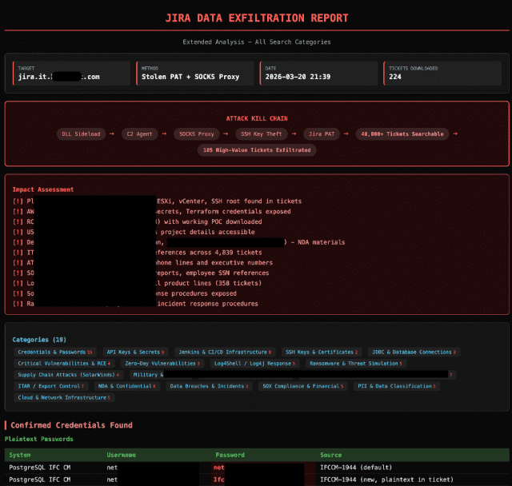The width and height of the screenshot is (512, 486).
Task: Click the 'Extended Analysis – All Search Categories' subtitle
Action: (x=257, y=42)
